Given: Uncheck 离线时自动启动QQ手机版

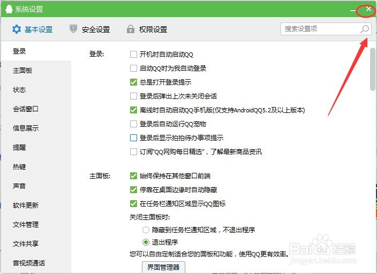Looking at the screenshot, I should tap(133, 110).
